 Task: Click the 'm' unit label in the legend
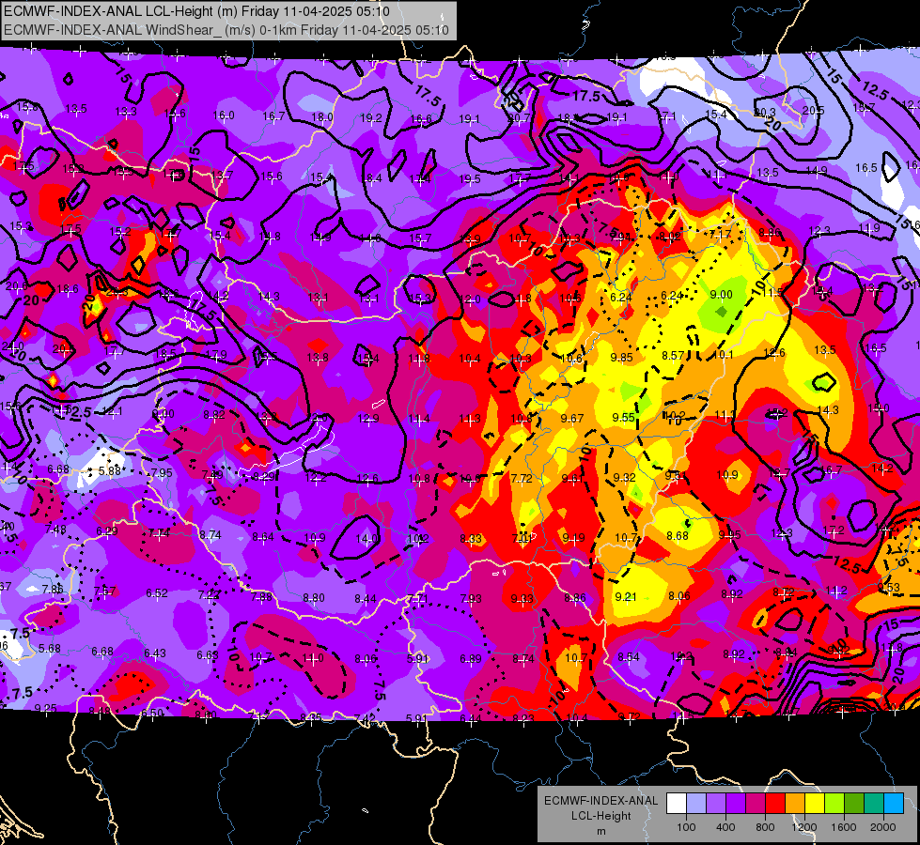600,832
